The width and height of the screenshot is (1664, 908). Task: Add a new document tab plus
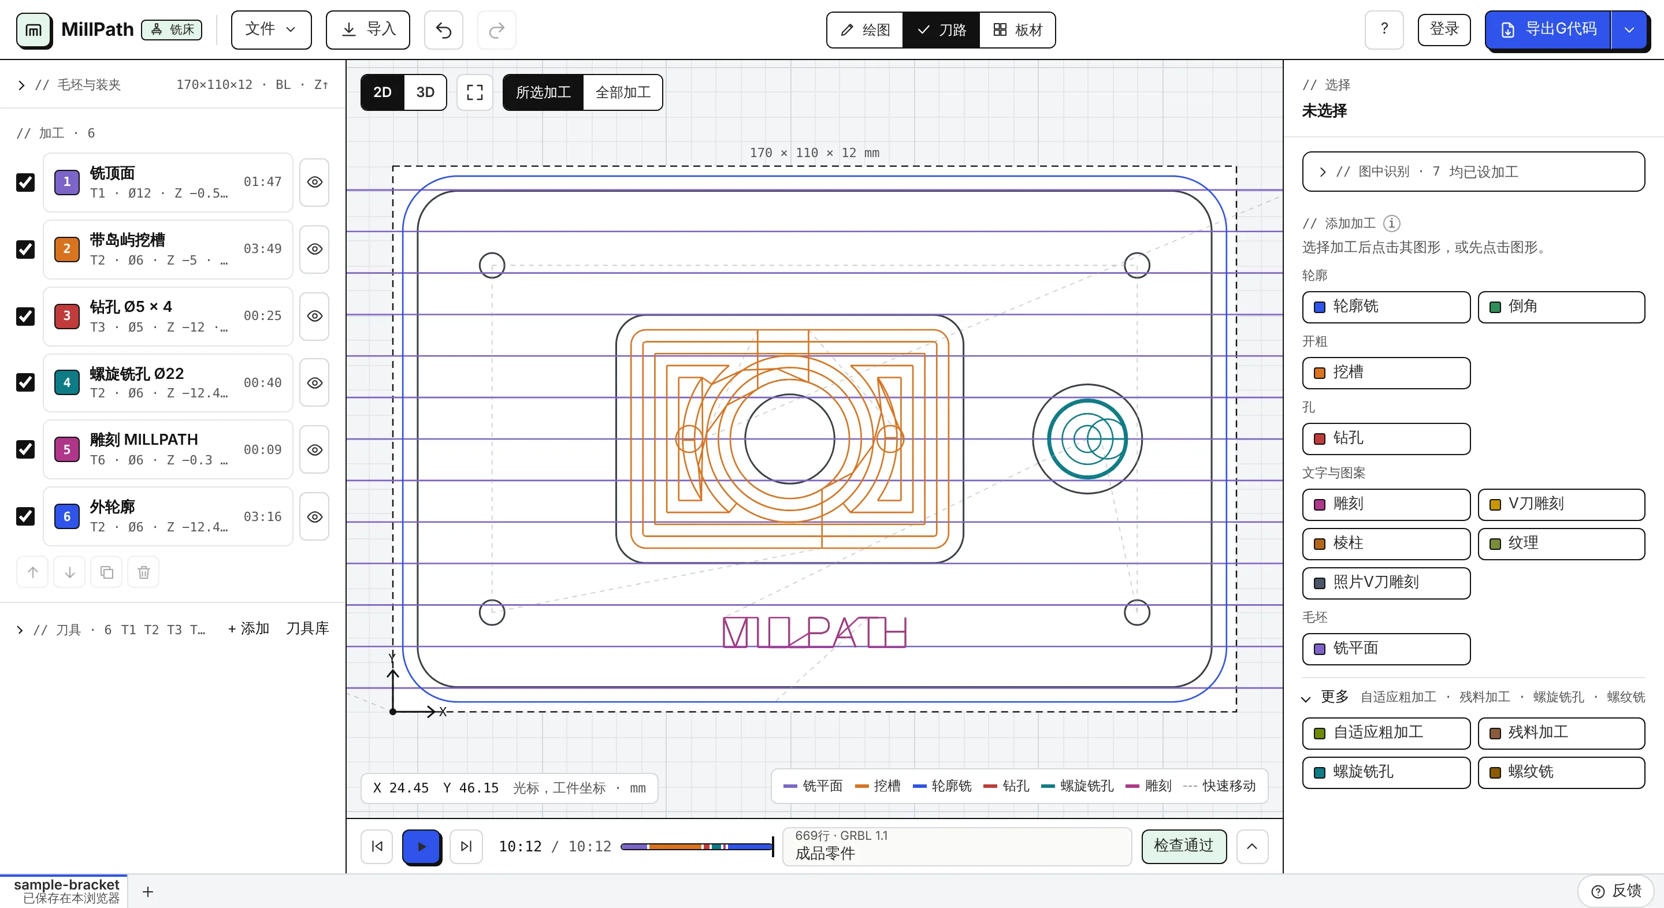coord(148,892)
